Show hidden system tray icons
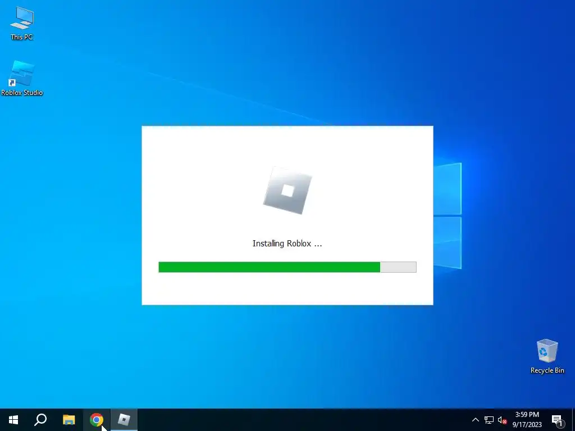The image size is (575, 431). coord(475,420)
